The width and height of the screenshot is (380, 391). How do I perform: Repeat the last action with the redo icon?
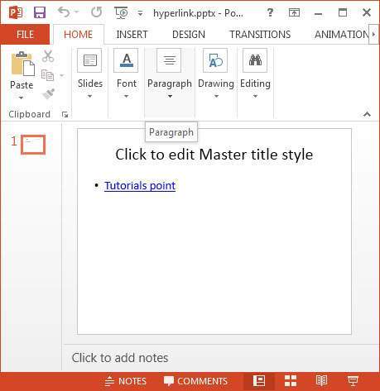pos(96,12)
